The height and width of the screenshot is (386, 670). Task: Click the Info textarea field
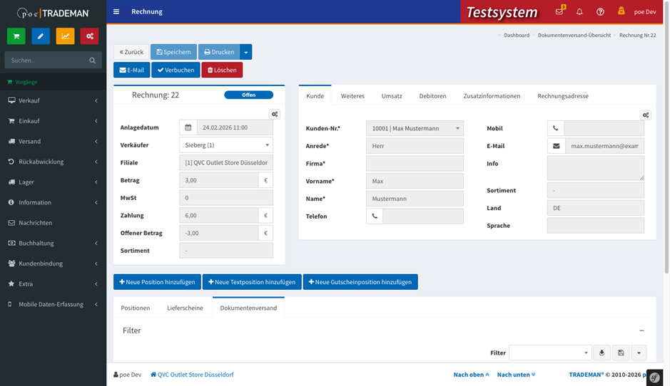pyautogui.click(x=596, y=167)
